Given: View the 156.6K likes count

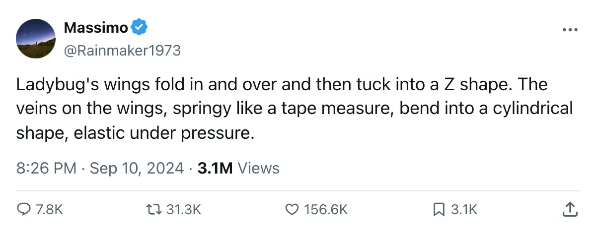Looking at the screenshot, I should coord(325,210).
